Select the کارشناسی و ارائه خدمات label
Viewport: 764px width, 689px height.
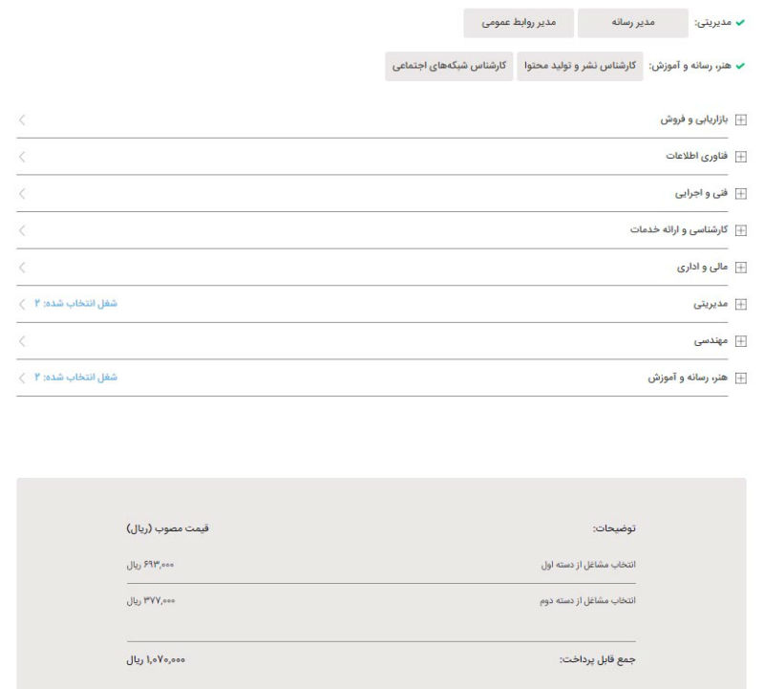679,229
